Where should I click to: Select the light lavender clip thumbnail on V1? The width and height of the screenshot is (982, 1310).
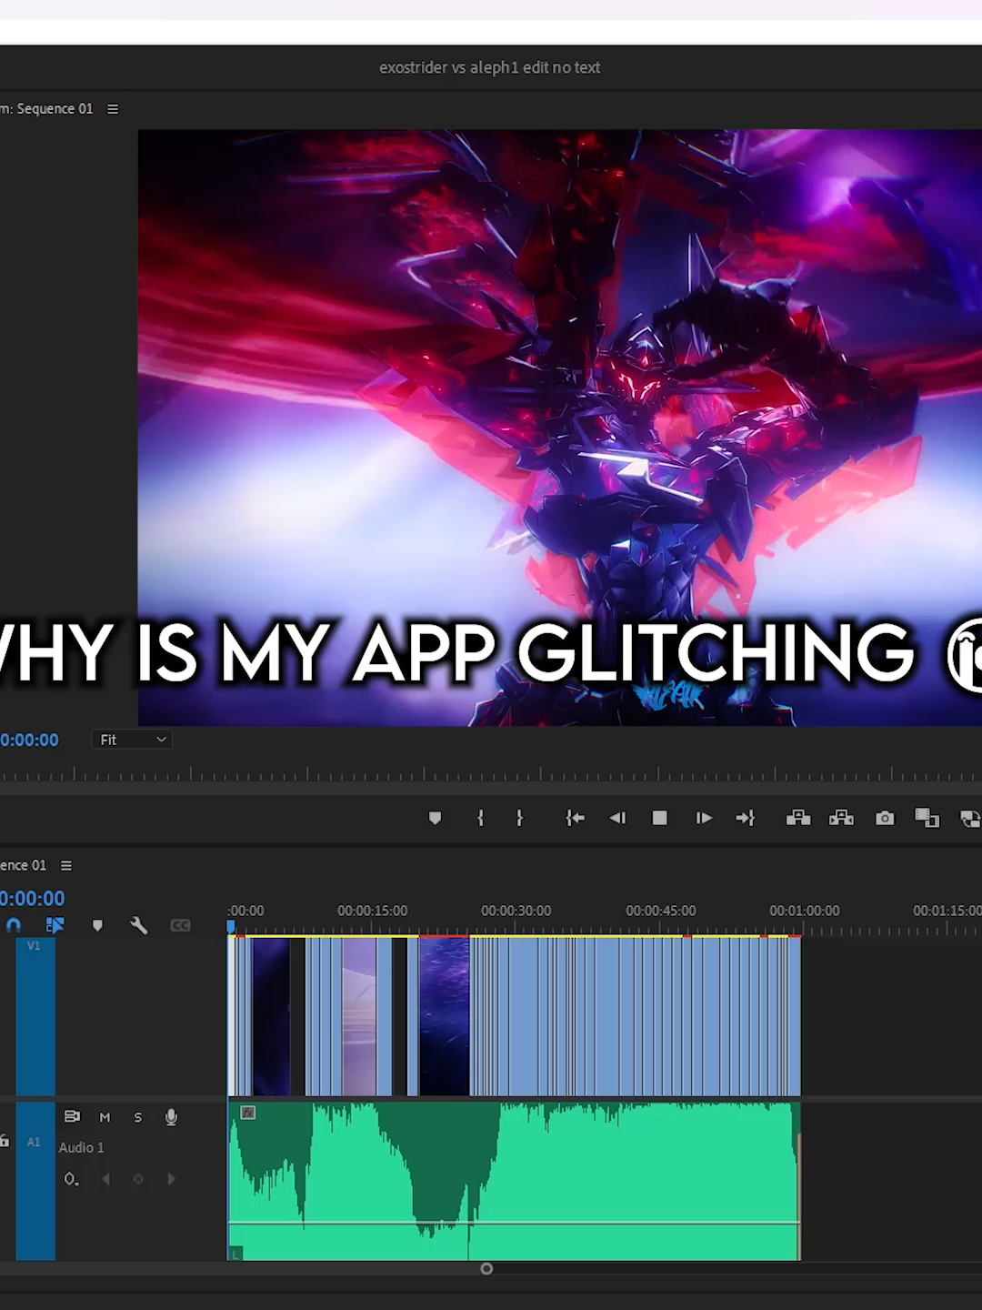(x=359, y=1017)
